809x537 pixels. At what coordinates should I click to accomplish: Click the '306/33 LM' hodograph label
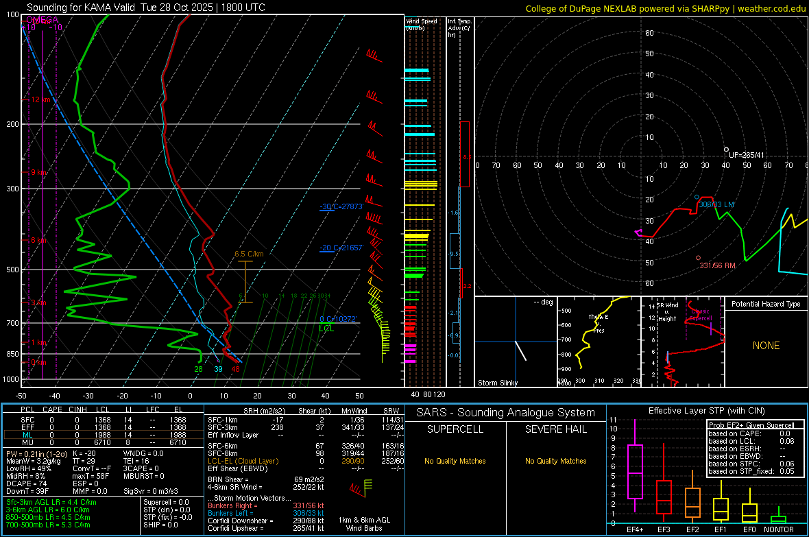click(x=716, y=204)
